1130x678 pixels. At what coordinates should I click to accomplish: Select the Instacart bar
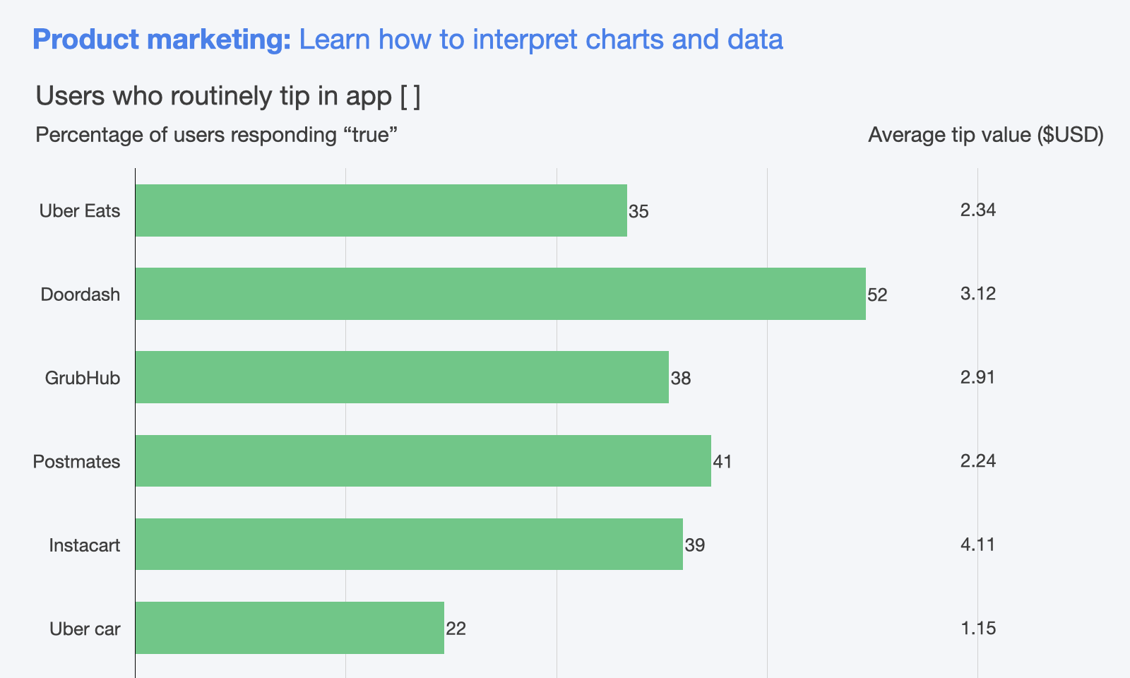pyautogui.click(x=409, y=544)
